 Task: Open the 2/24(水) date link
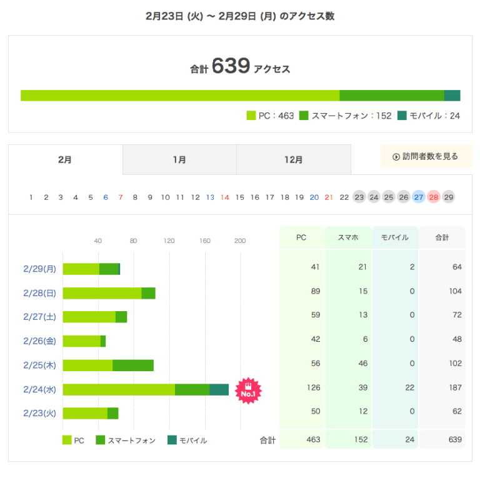click(40, 389)
